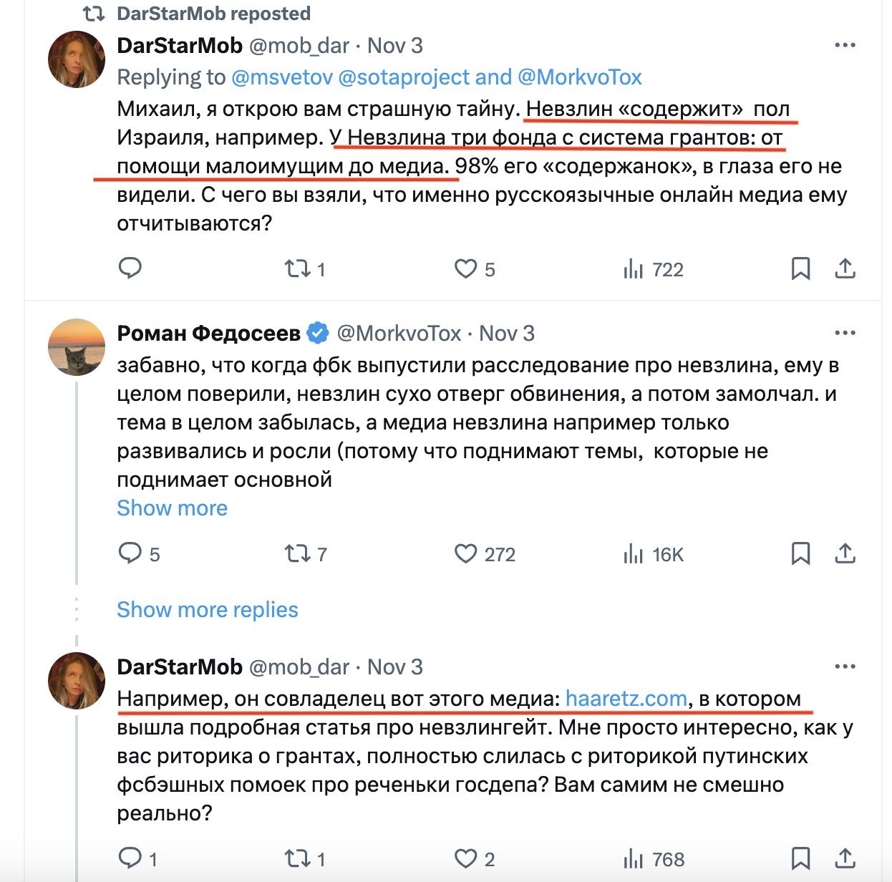Share Роман Федосеев's tweet

point(845,553)
